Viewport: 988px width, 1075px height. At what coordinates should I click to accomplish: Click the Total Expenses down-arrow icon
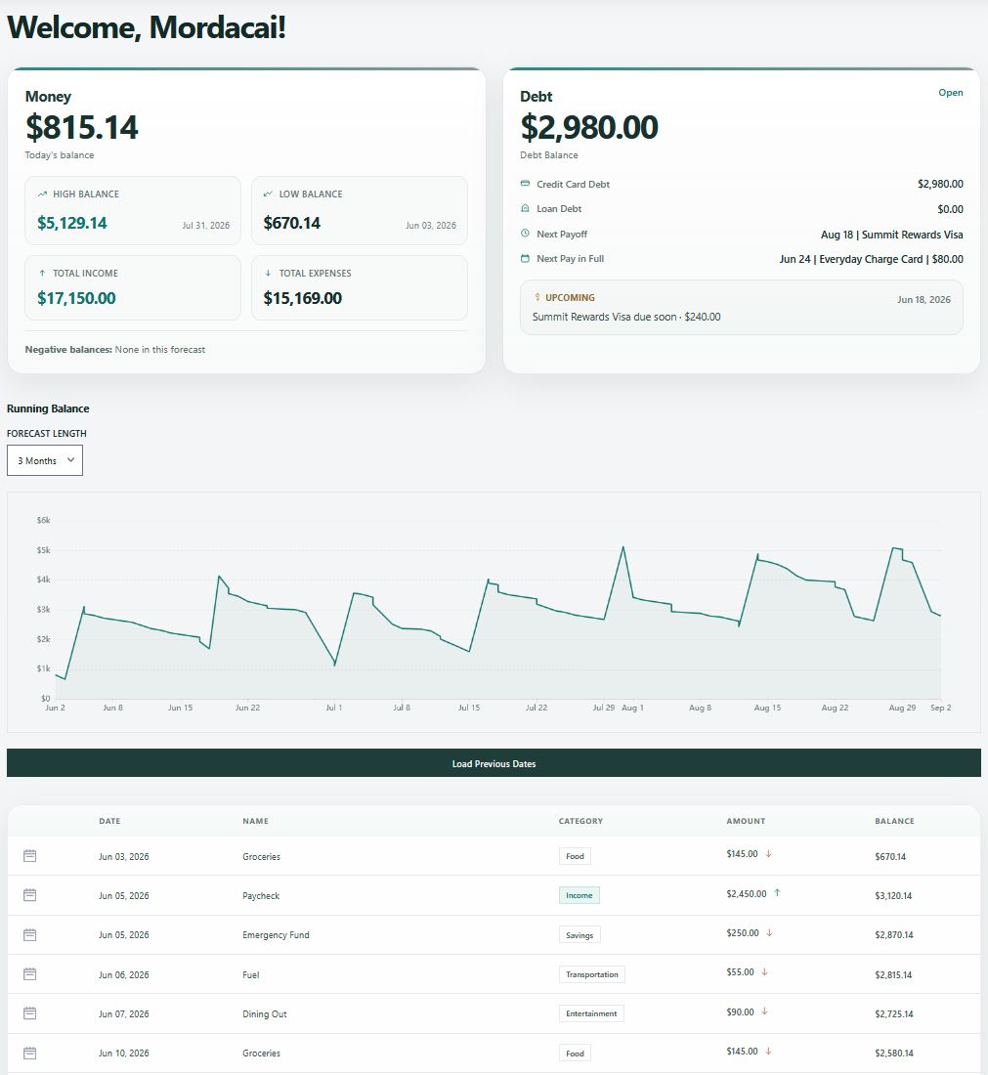pyautogui.click(x=268, y=273)
